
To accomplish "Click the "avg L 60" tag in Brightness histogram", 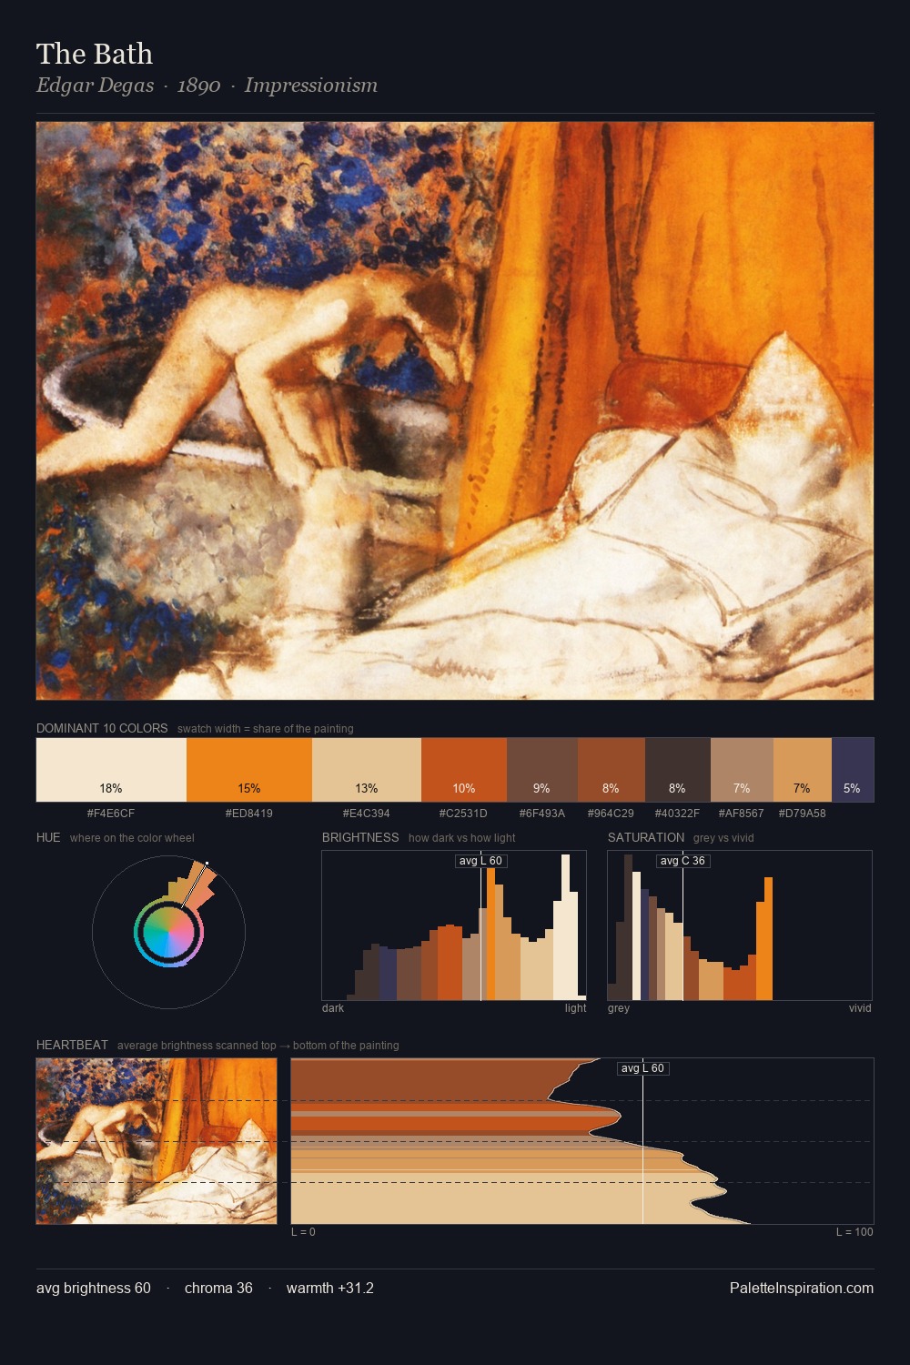I will [480, 861].
